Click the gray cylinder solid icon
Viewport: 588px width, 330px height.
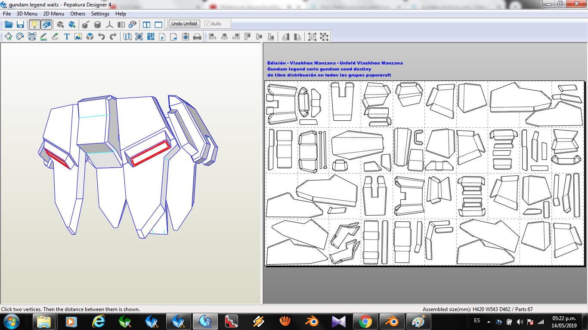[x=98, y=24]
